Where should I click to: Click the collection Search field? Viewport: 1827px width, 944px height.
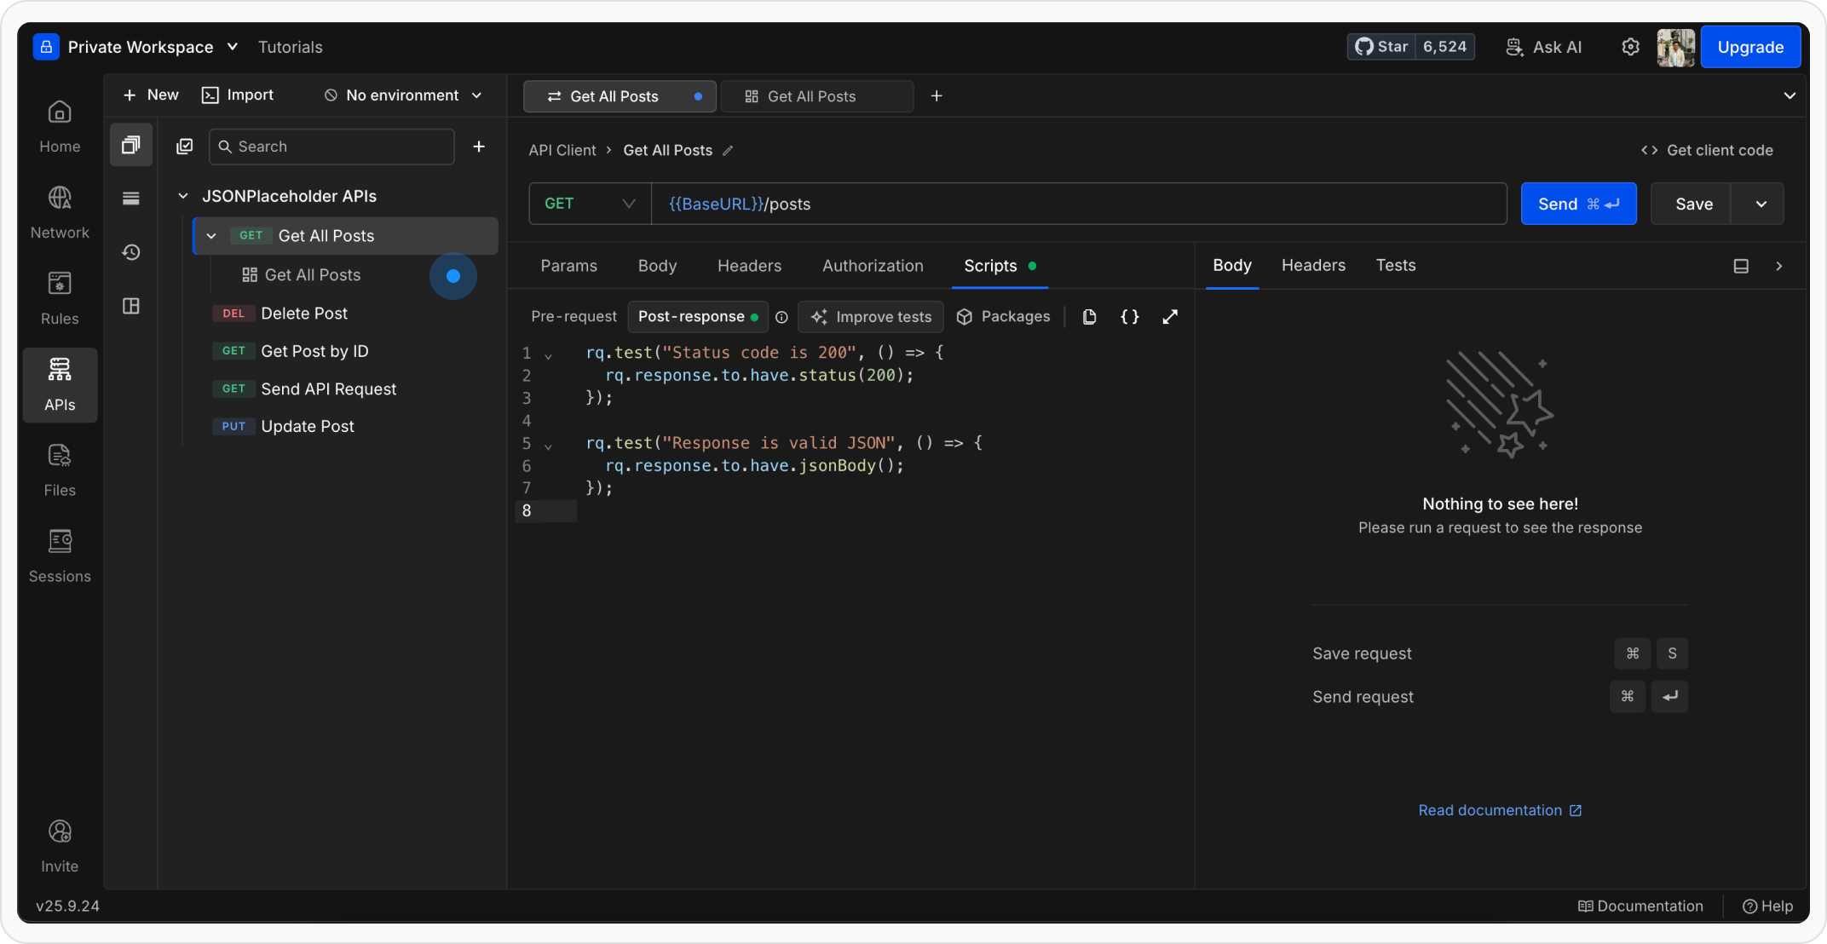(332, 147)
